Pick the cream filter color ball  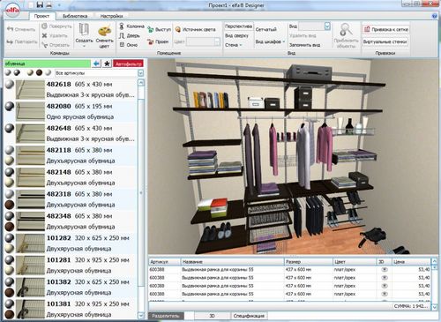30,72
